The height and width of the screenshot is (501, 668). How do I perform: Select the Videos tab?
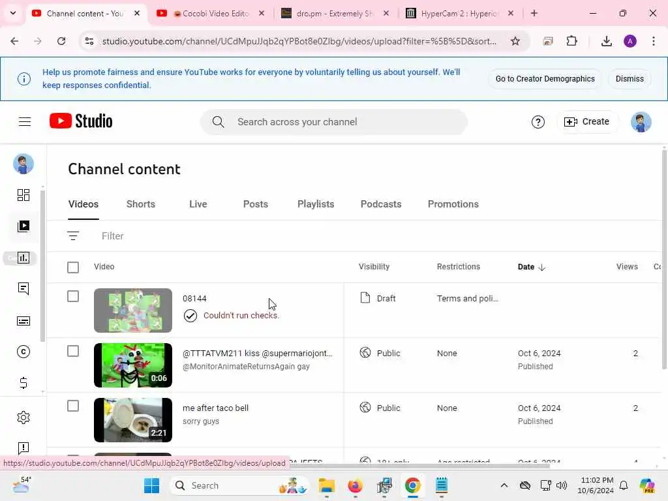(83, 204)
